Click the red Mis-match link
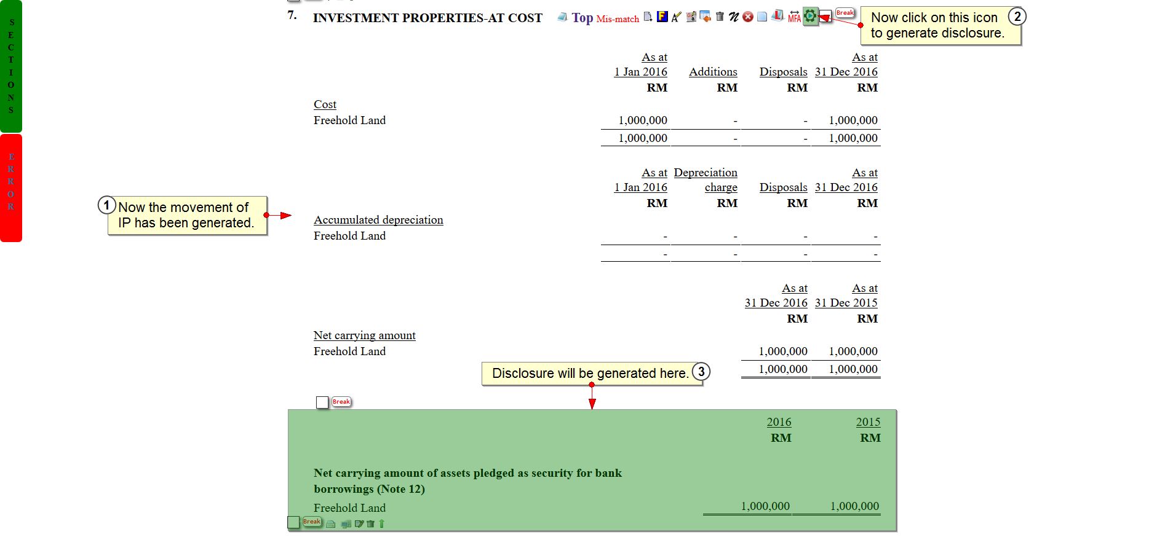Viewport: 1165px width, 537px height. tap(618, 19)
